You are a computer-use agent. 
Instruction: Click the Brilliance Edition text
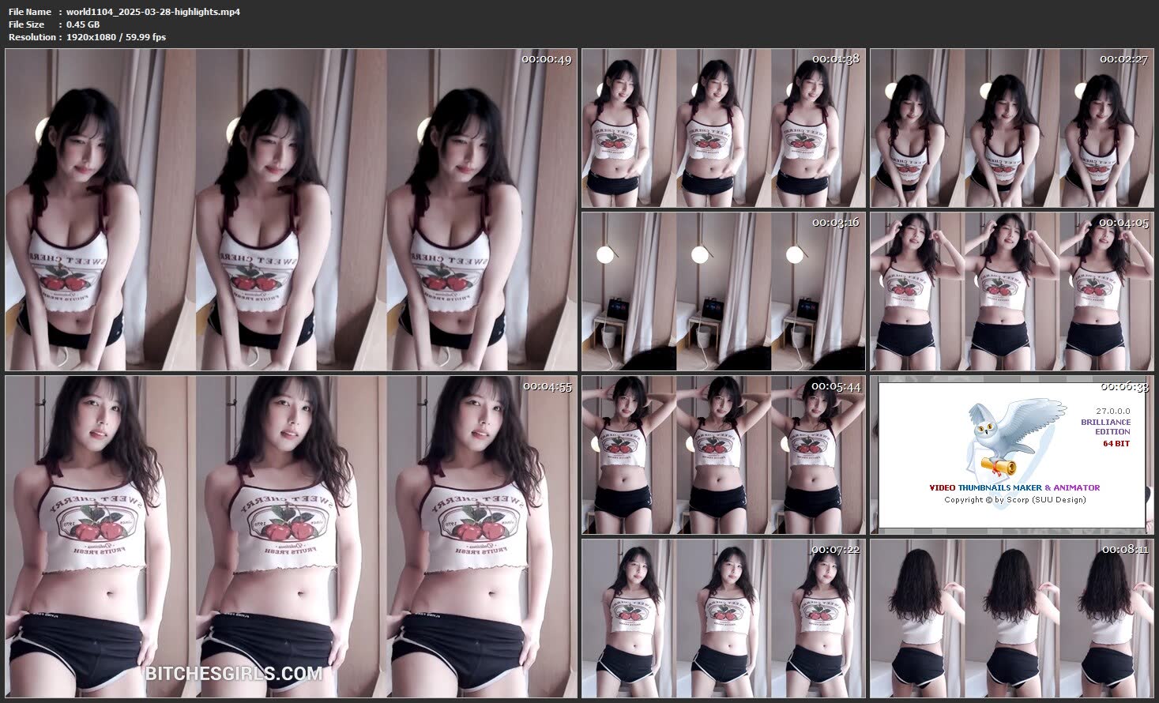coord(1105,427)
